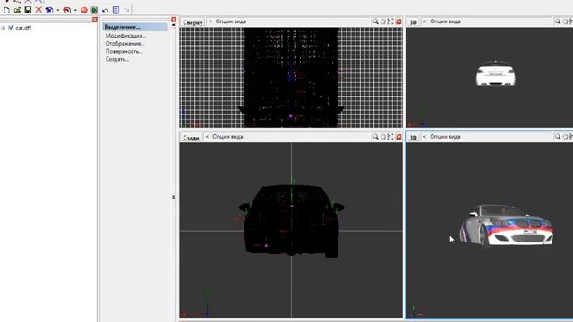Click the fit-to-view icon in Сверху viewport
Screen dimensions: 573x322
click(390, 21)
